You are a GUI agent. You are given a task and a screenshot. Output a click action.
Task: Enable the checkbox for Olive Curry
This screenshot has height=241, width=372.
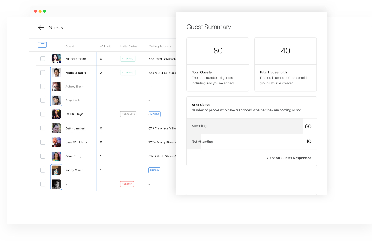[x=43, y=156]
